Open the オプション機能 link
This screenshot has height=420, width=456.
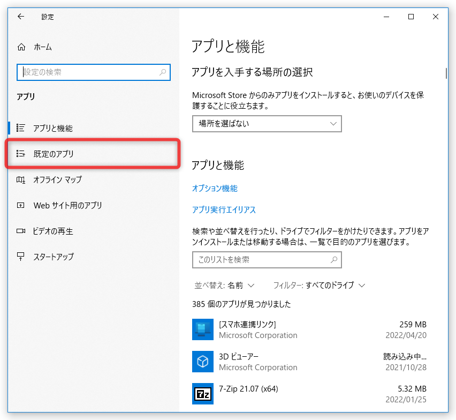click(215, 189)
